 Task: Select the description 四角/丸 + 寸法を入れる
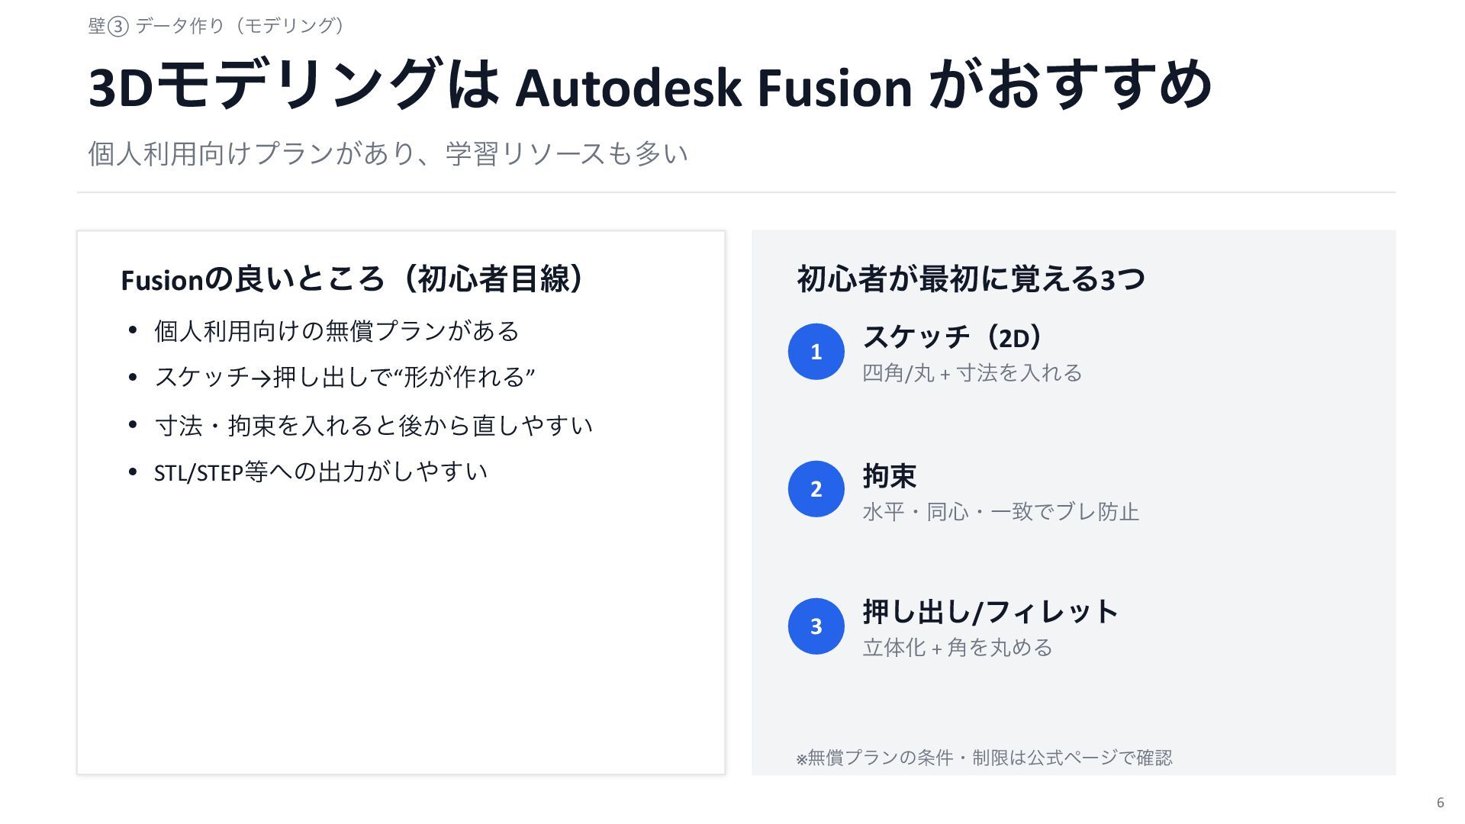pos(972,373)
